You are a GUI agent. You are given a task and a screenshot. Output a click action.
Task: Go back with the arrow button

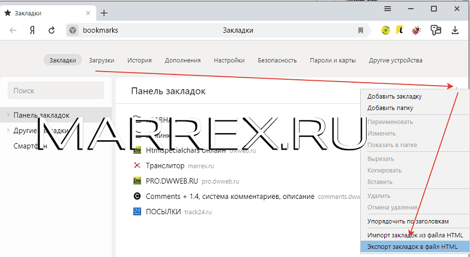tap(13, 31)
